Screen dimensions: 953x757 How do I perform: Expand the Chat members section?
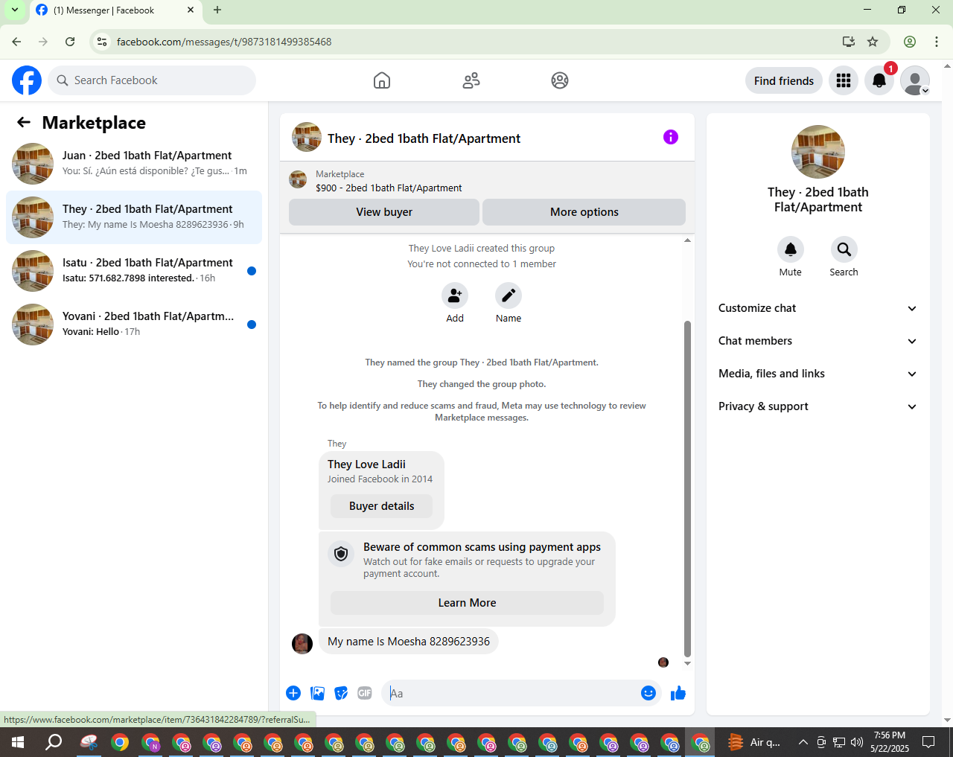pyautogui.click(x=818, y=341)
